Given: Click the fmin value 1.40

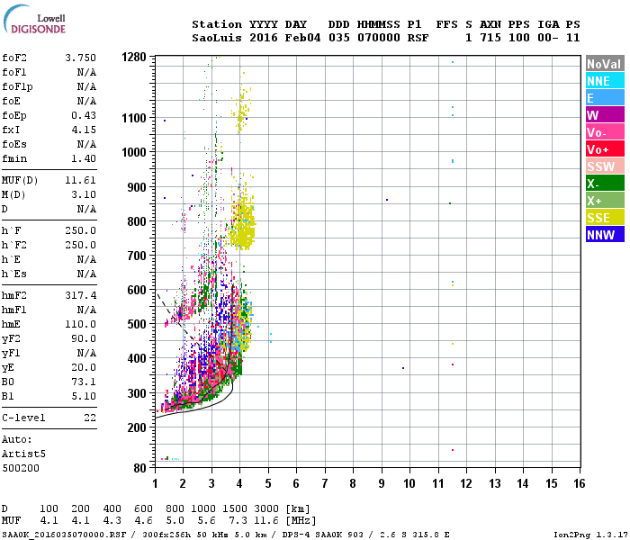Looking at the screenshot, I should (84, 158).
